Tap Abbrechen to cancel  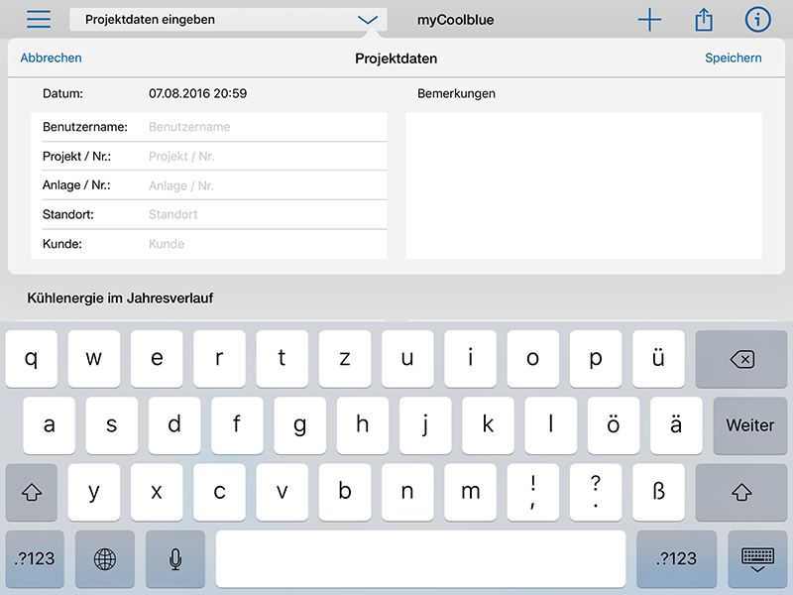pyautogui.click(x=52, y=58)
